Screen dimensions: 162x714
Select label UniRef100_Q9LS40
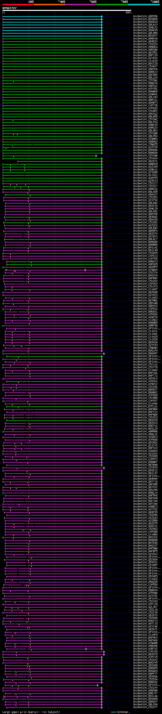pyautogui.click(x=145, y=97)
